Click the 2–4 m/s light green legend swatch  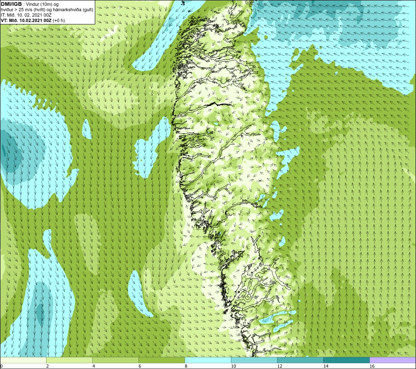pos(69,360)
